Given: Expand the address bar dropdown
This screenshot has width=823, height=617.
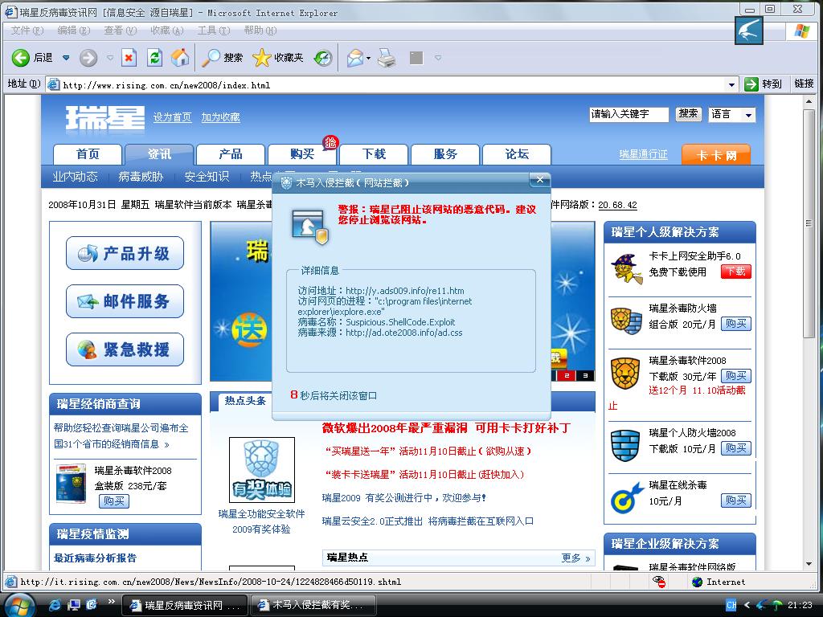Looking at the screenshot, I should 731,84.
